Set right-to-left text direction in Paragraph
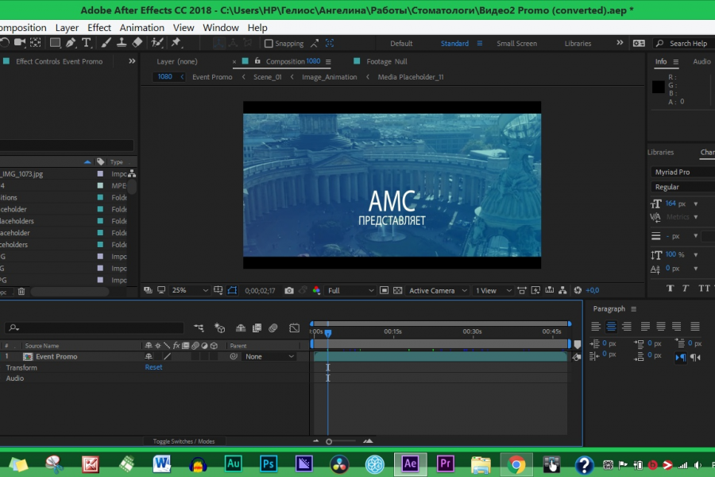This screenshot has height=477, width=715. [697, 358]
